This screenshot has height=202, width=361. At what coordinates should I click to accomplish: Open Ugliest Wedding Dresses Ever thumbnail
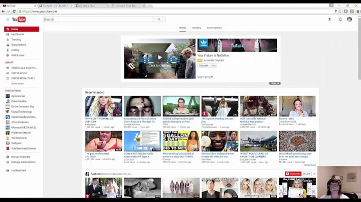tap(220, 106)
